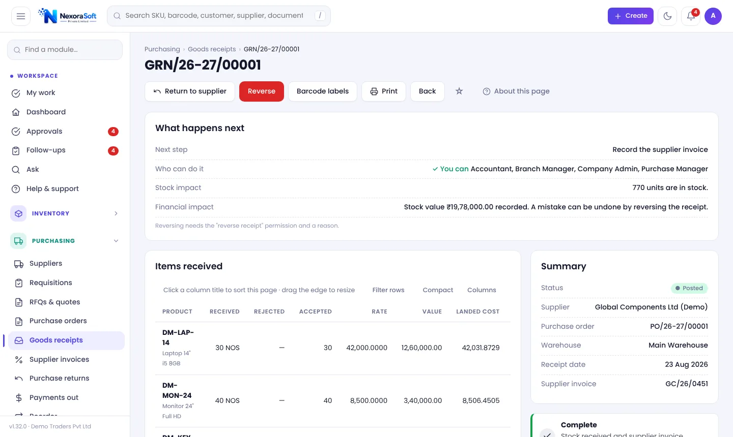733x437 pixels.
Task: Click the red Reverse button
Action: [262, 91]
